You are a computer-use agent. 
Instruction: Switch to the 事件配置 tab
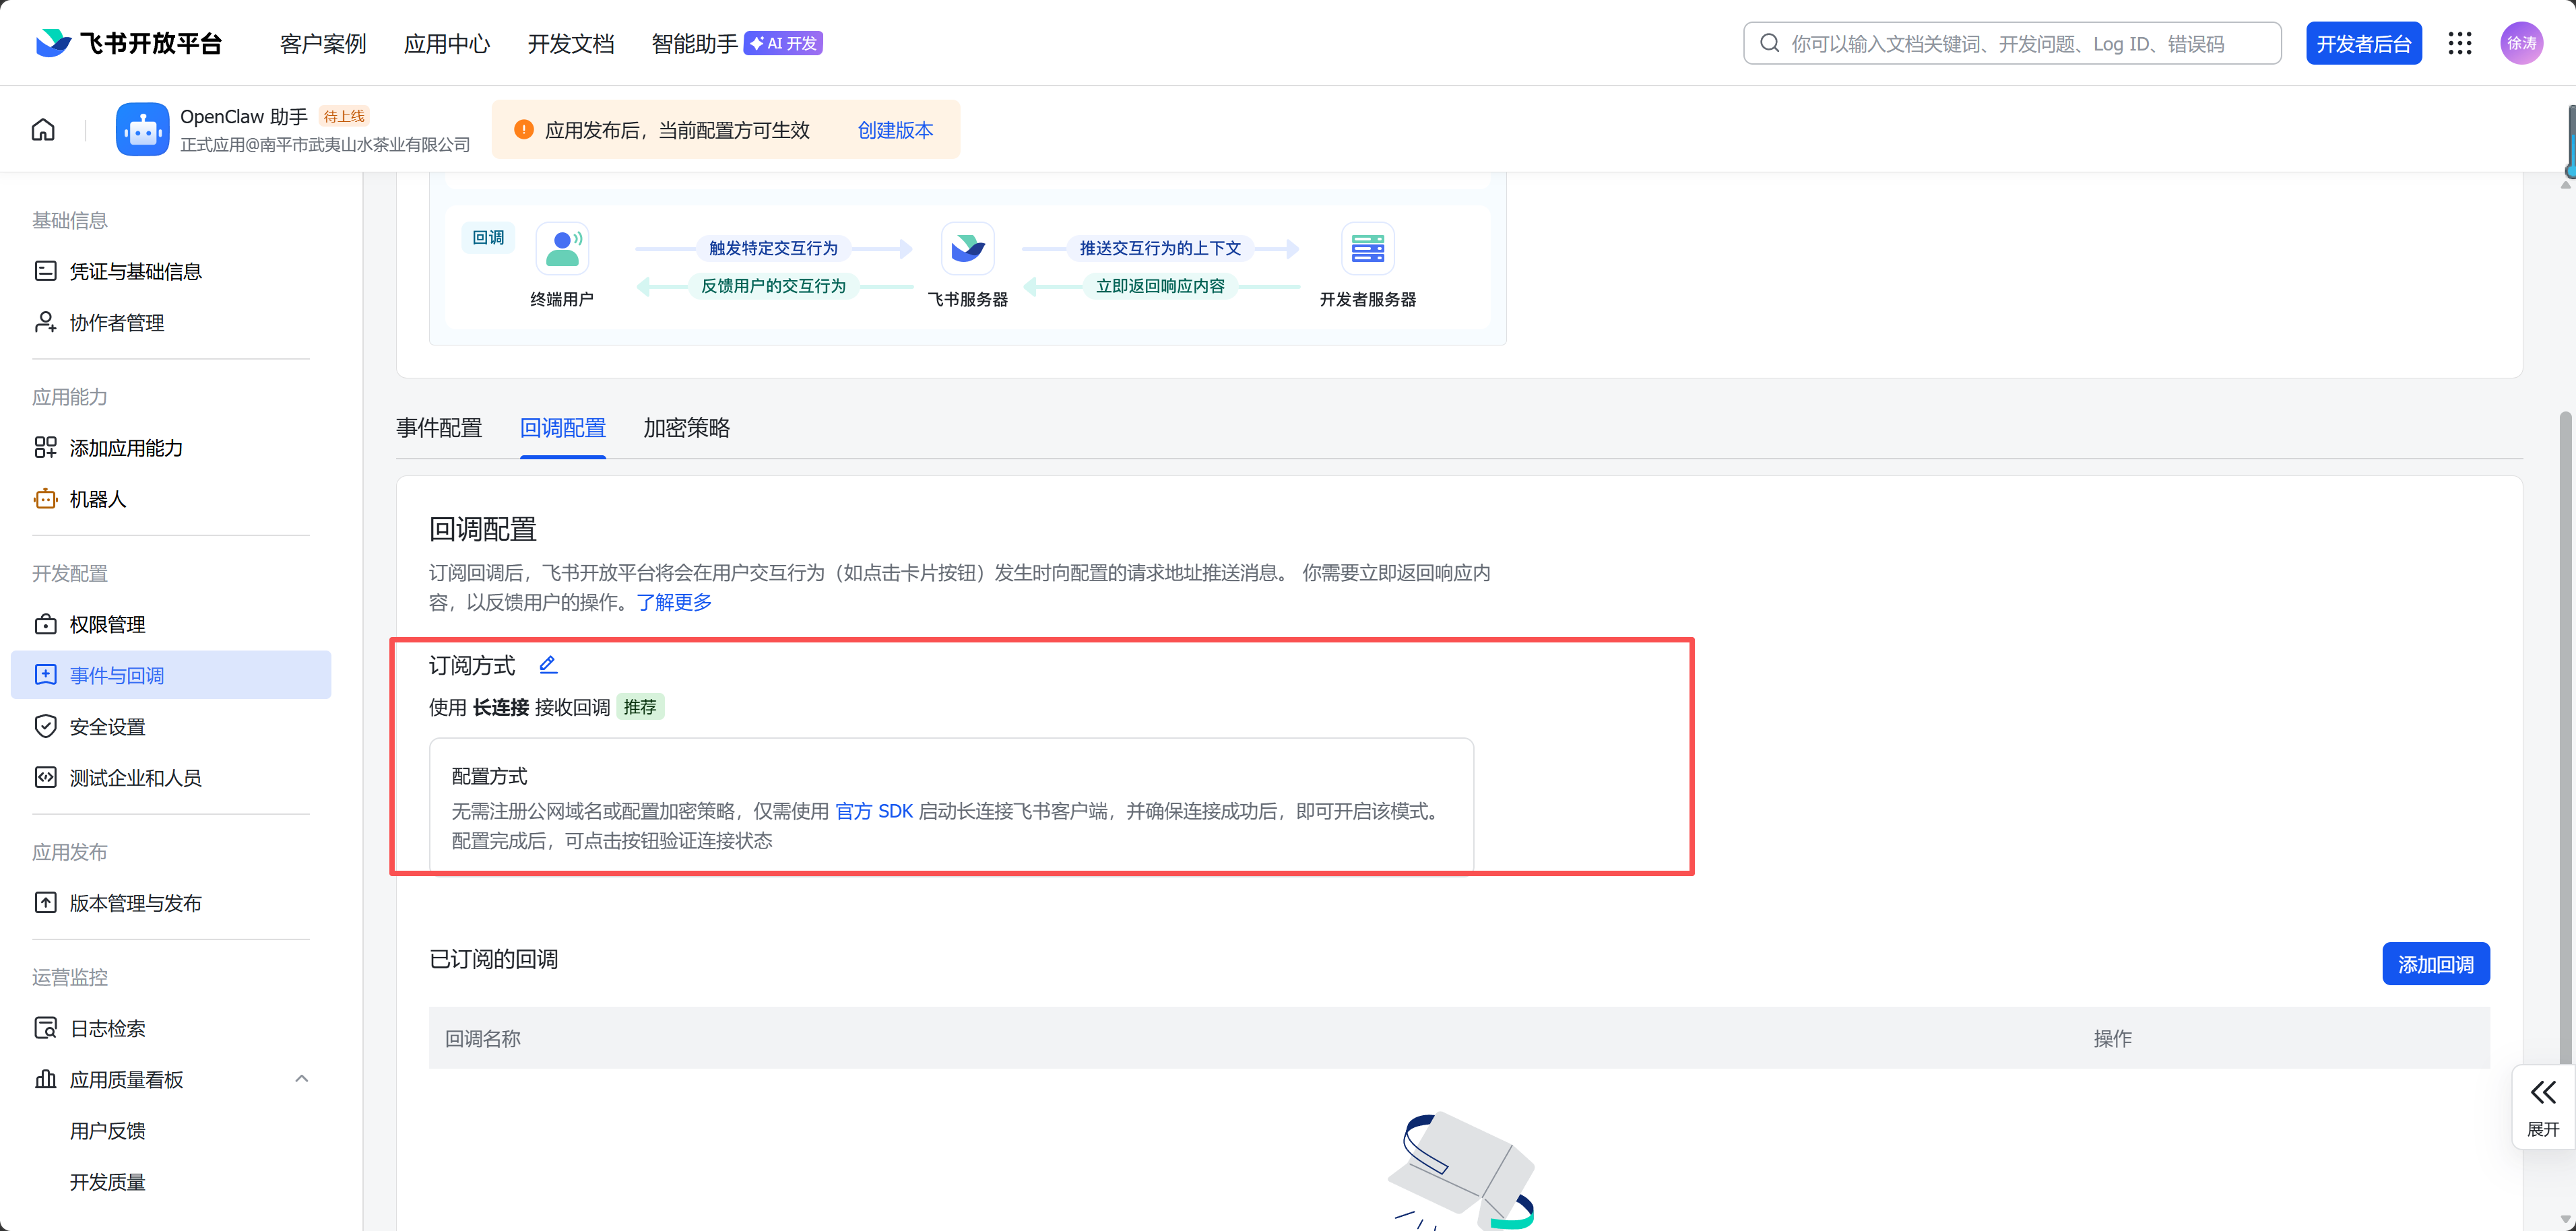(439, 428)
